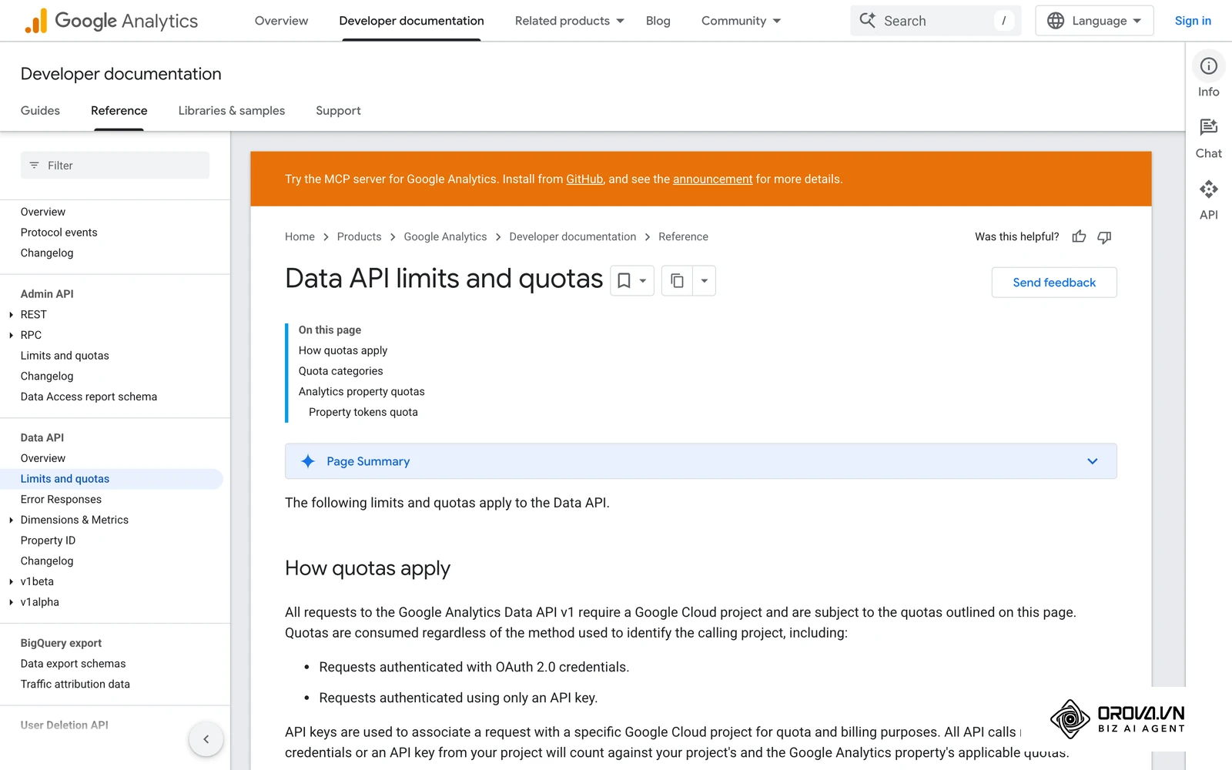
Task: Click the filter lines icon
Action: tap(34, 166)
